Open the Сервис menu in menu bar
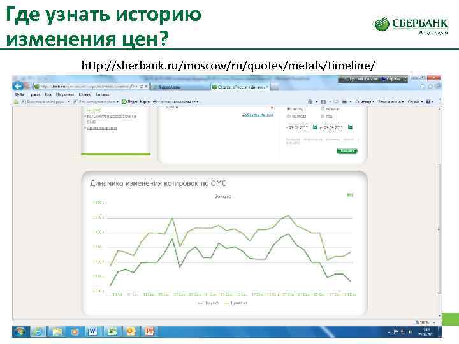The height and width of the screenshot is (344, 459). click(x=85, y=94)
